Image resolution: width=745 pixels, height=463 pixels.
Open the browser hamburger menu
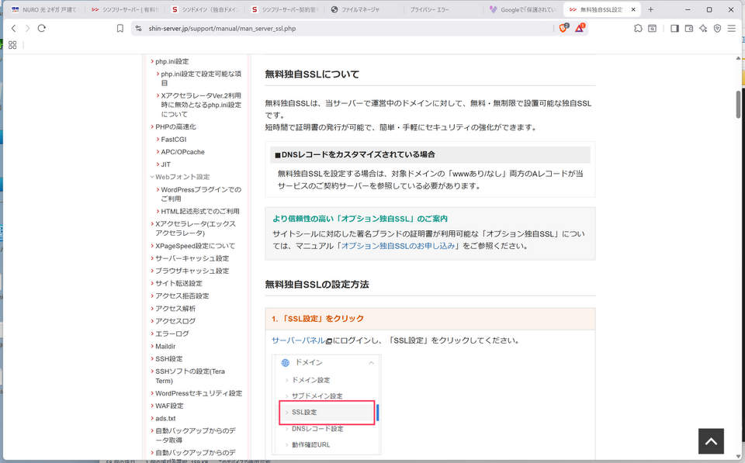point(732,28)
